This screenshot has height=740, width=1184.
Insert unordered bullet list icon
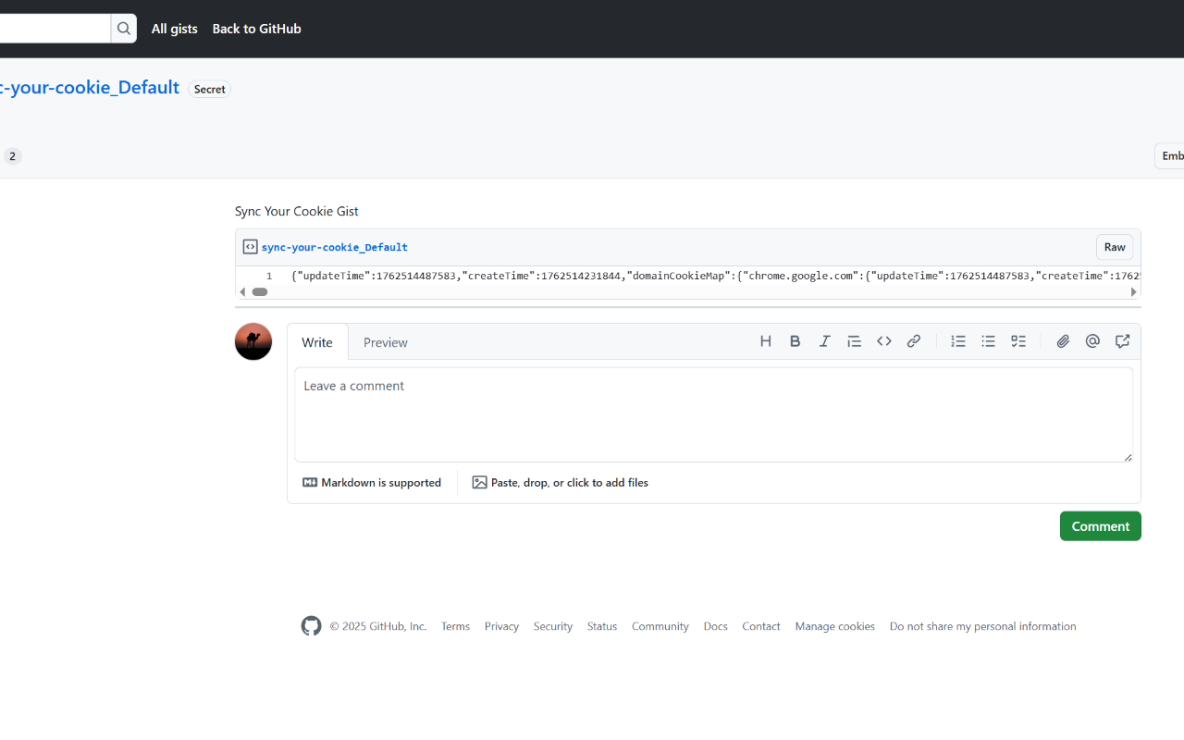(988, 341)
